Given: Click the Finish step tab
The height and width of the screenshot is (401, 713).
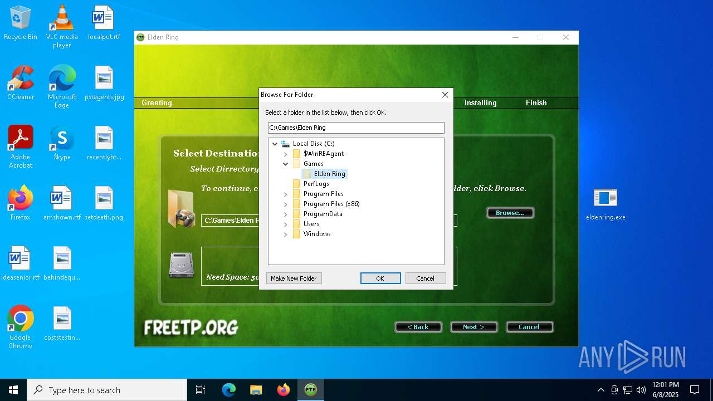Looking at the screenshot, I should pyautogui.click(x=536, y=102).
